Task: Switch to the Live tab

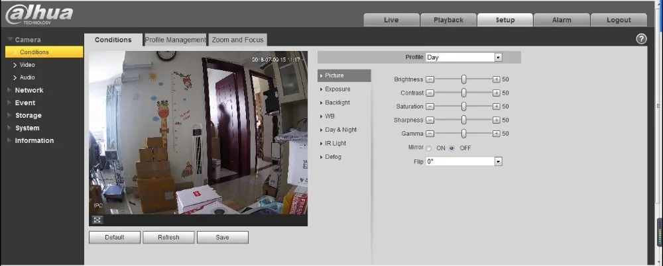Action: 391,20
